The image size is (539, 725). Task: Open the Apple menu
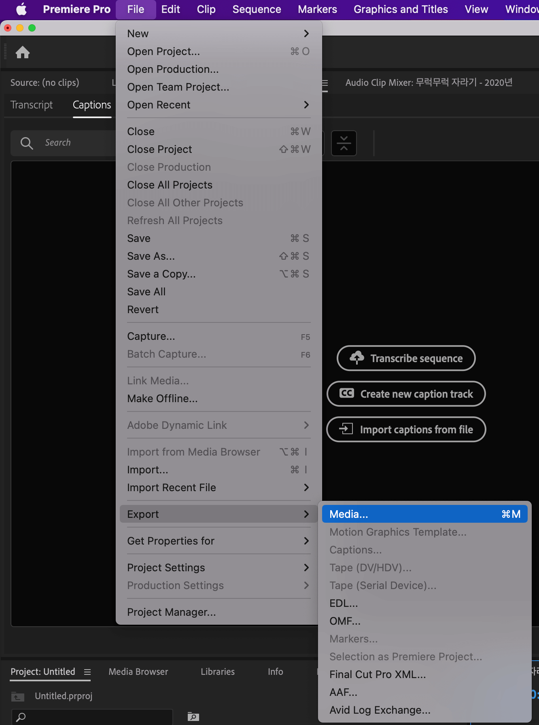click(x=21, y=9)
